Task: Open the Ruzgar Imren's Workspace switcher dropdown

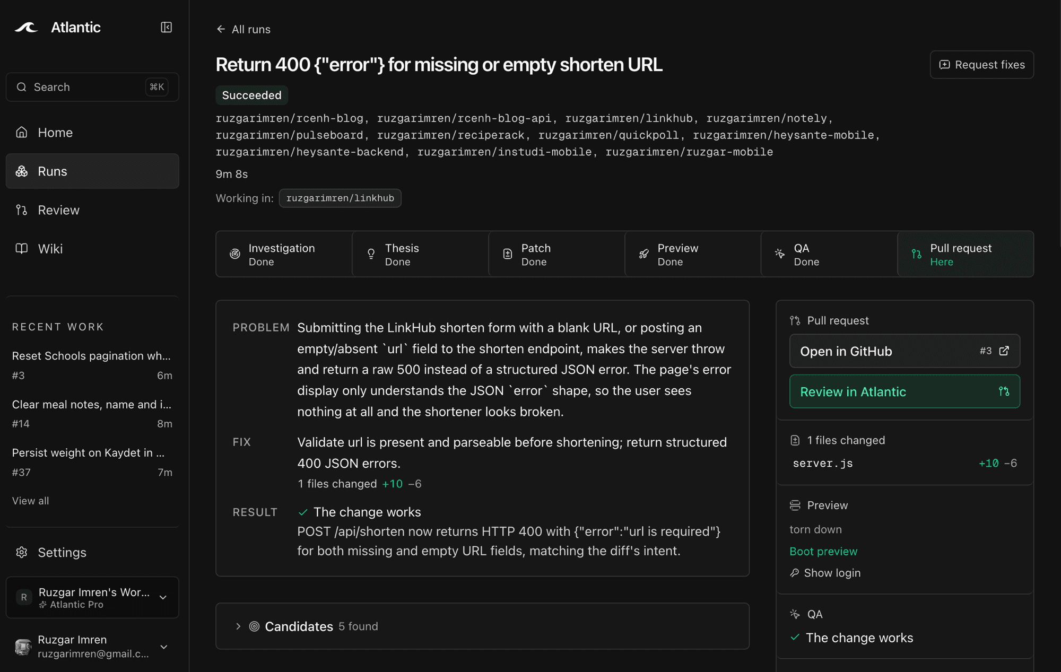Action: 92,597
